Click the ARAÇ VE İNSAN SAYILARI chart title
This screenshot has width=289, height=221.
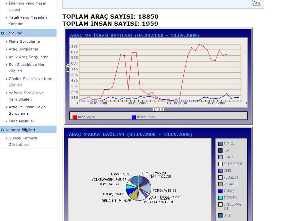135,35
